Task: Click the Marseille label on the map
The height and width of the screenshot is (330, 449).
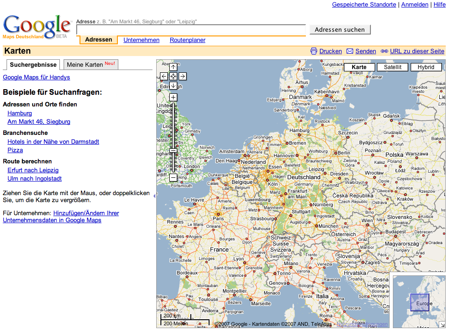Action: coord(261,304)
